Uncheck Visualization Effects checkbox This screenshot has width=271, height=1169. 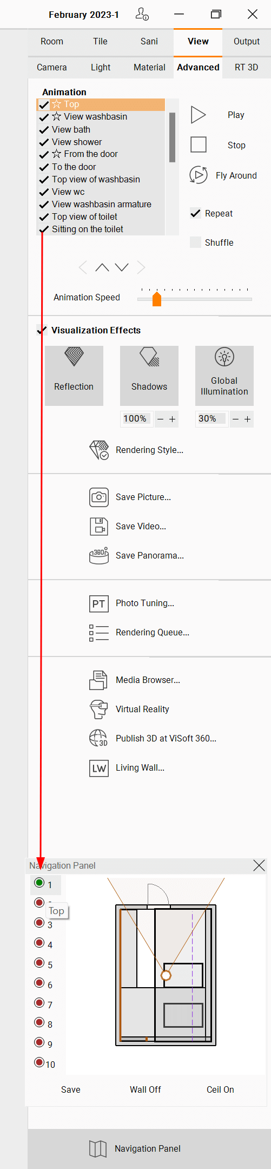pos(42,330)
